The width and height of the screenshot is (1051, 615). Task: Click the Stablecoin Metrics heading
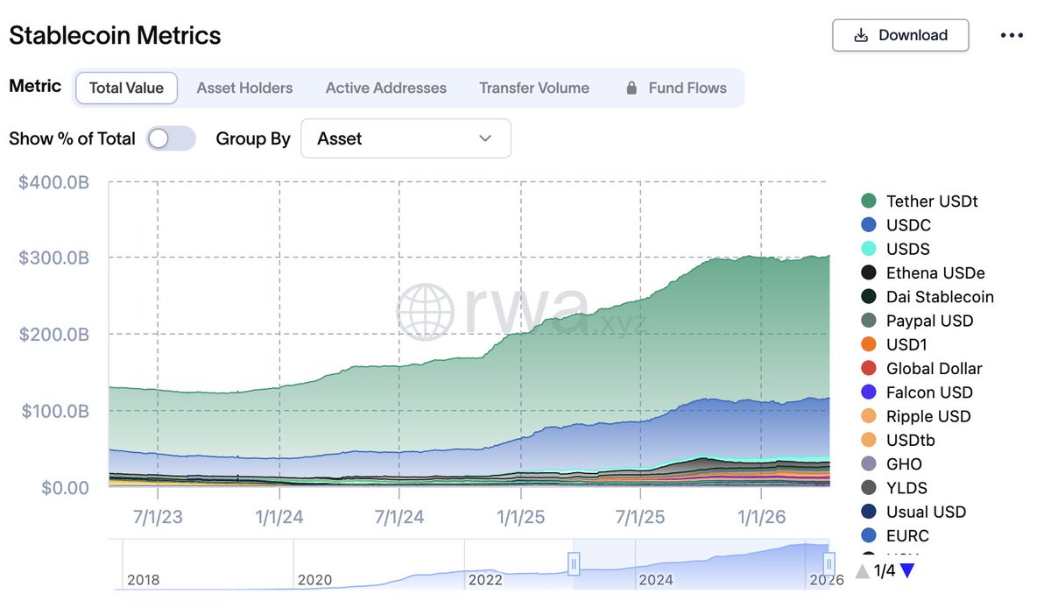click(115, 35)
